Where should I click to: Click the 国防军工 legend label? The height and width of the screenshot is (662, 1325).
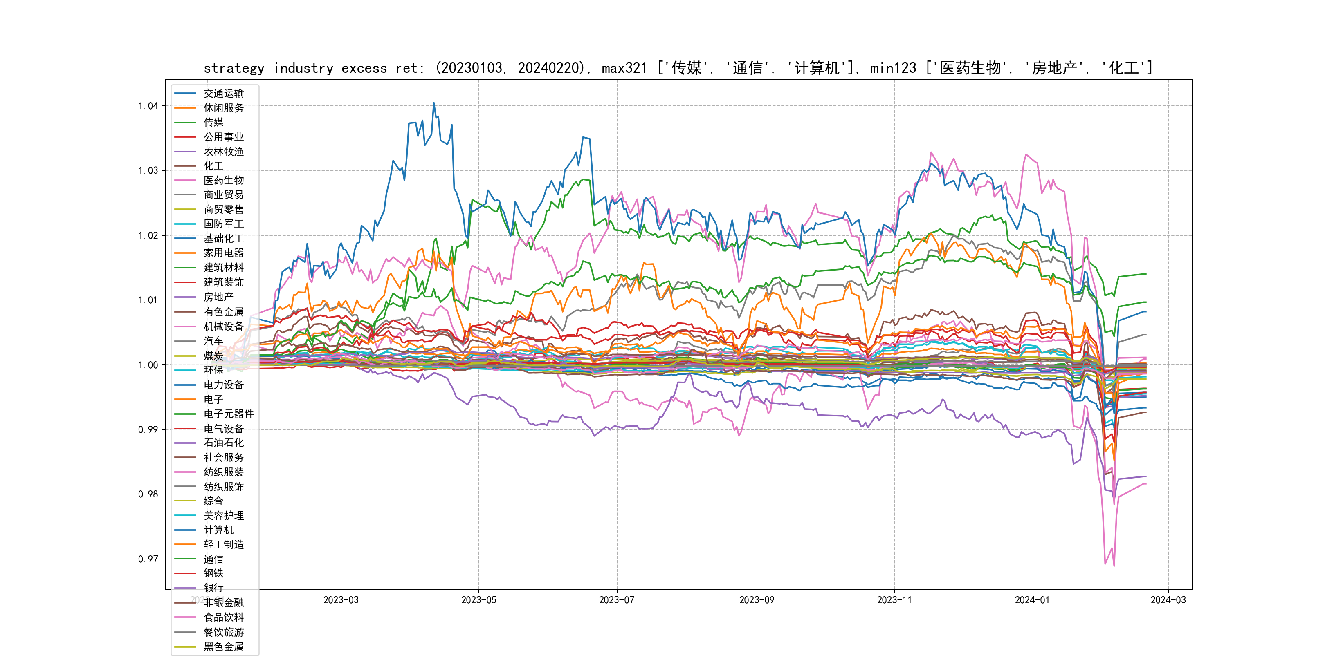[x=223, y=224]
